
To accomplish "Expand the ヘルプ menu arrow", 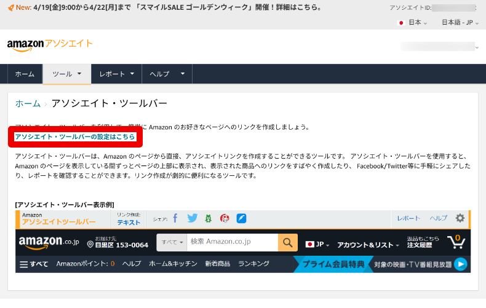I will 183,74.
